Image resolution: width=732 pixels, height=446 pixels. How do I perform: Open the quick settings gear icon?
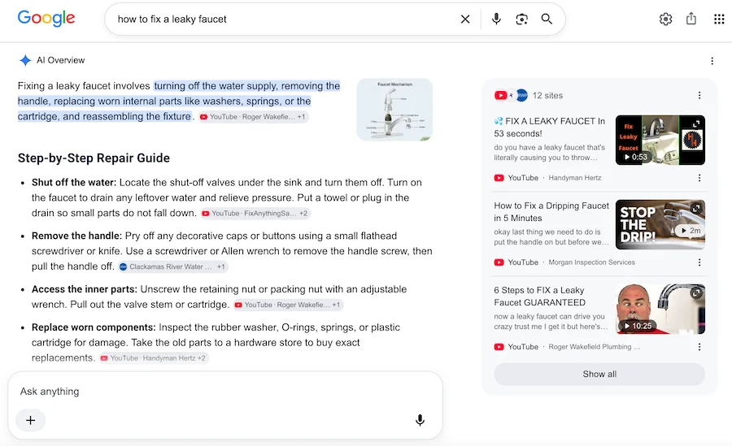pos(665,19)
